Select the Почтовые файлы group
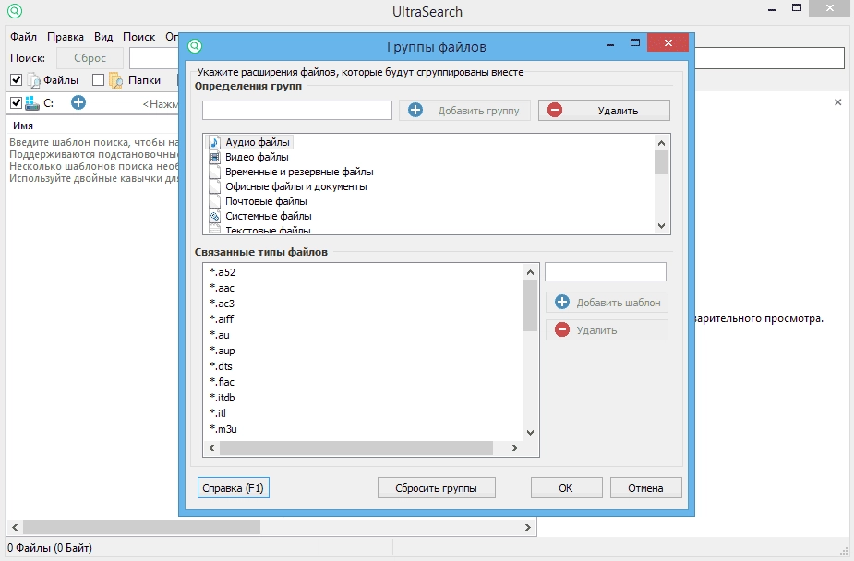The width and height of the screenshot is (854, 561). 266,201
